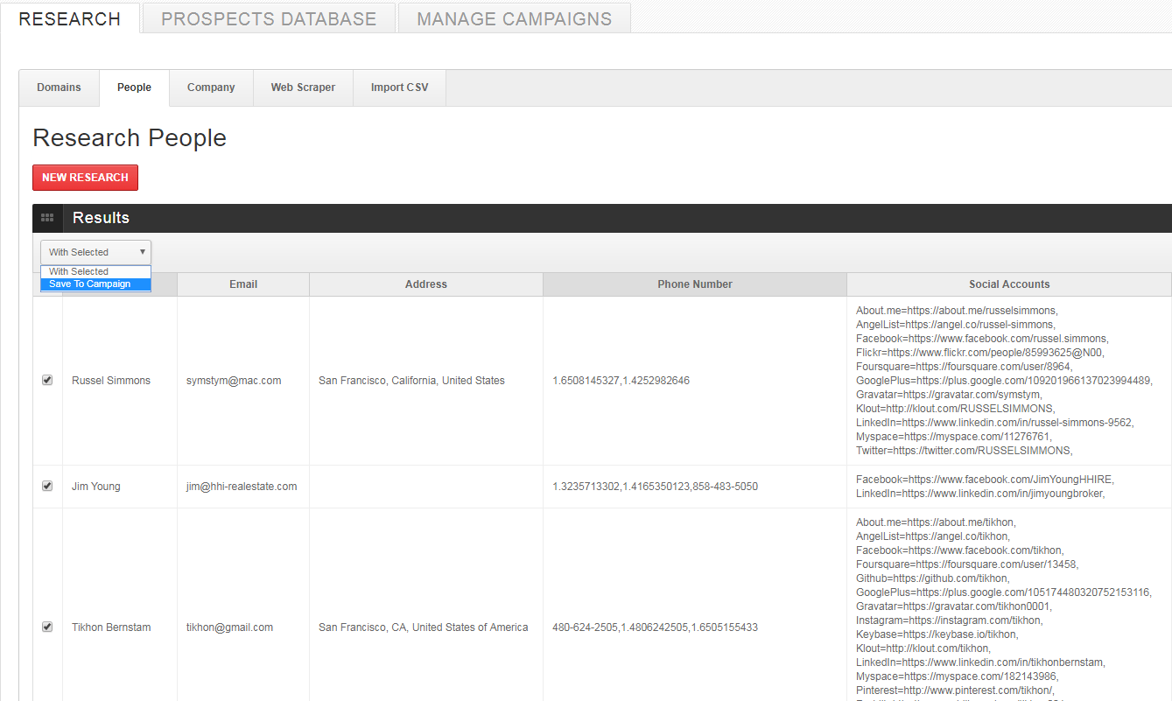
Task: Open the Prospects Database tab
Action: (x=269, y=18)
